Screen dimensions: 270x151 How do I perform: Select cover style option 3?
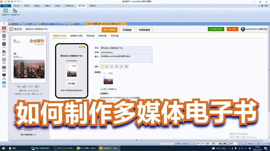[x=112, y=66]
